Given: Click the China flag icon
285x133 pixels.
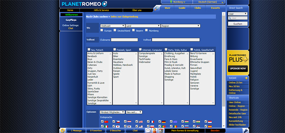Looking at the screenshot, I should 106,122.
